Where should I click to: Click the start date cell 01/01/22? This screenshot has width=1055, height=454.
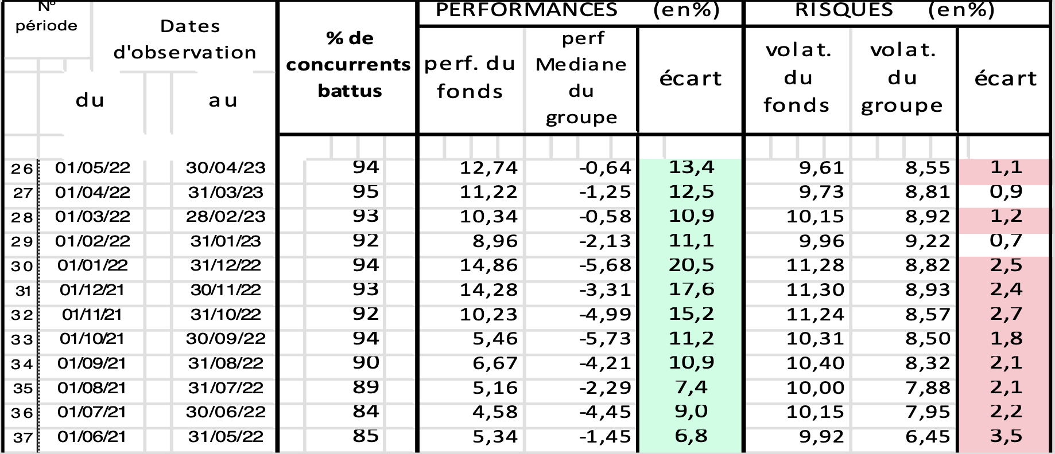[x=92, y=266]
